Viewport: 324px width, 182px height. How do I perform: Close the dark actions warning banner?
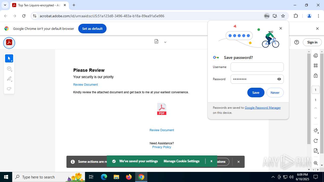(x=238, y=162)
